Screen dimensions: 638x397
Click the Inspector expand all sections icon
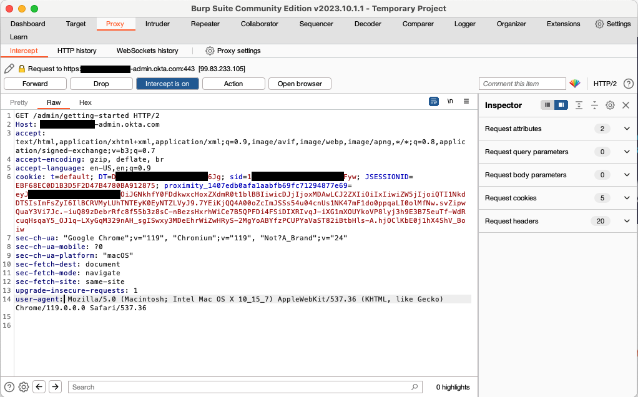click(x=579, y=105)
